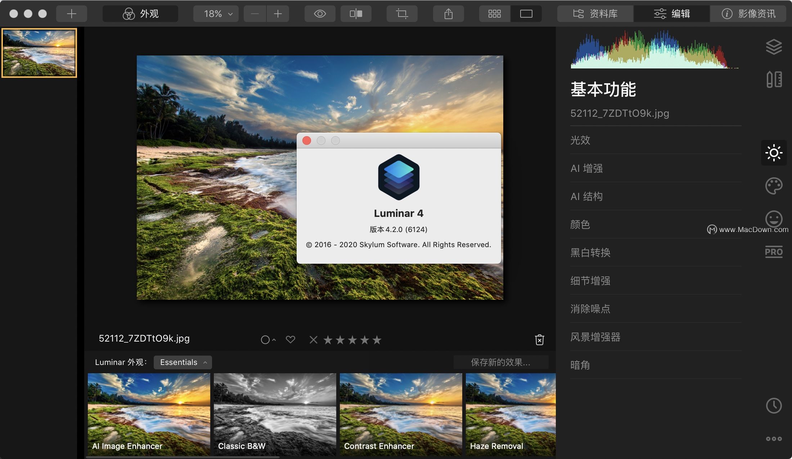Open the 18% zoom level dropdown

216,14
